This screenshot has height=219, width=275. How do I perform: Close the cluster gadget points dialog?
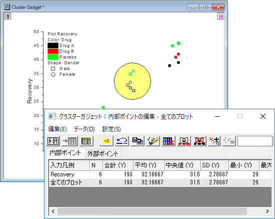[263, 116]
